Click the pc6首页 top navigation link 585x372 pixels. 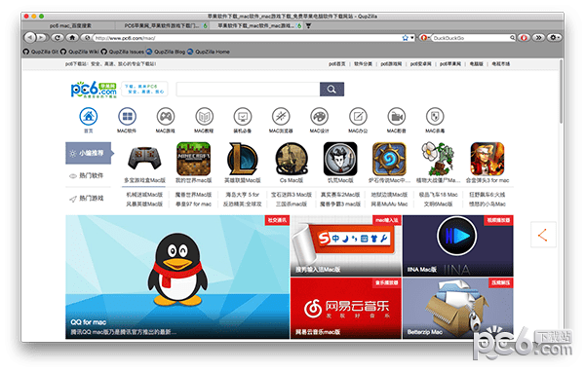(x=337, y=64)
